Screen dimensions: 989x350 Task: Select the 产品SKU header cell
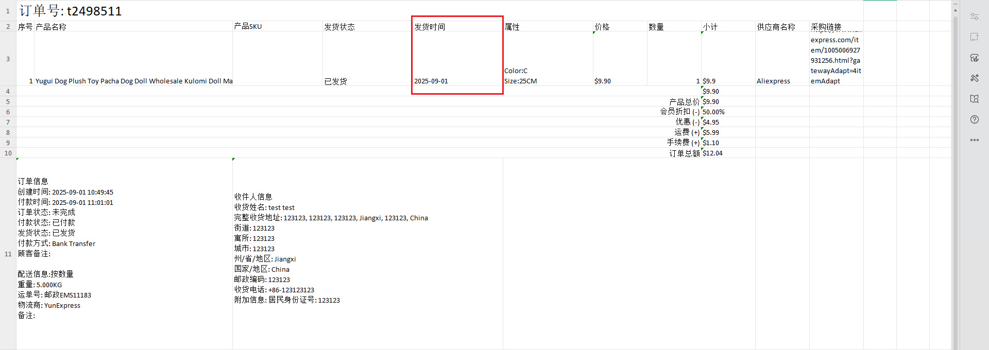(278, 26)
